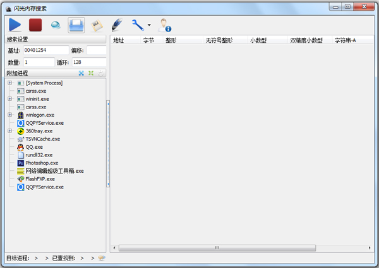This screenshot has width=379, height=268.
Task: Click the feather quill icon
Action: pos(117,25)
